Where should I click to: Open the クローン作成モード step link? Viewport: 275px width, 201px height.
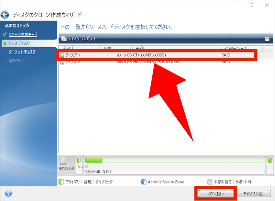(x=23, y=34)
